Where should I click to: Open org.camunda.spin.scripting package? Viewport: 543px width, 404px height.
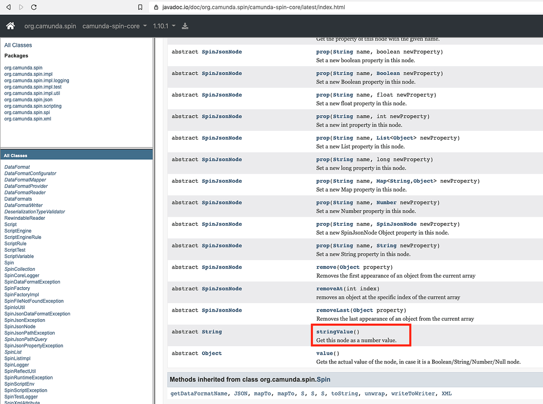pos(33,106)
